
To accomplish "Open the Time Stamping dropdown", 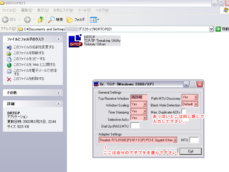I will pyautogui.click(x=145, y=111).
